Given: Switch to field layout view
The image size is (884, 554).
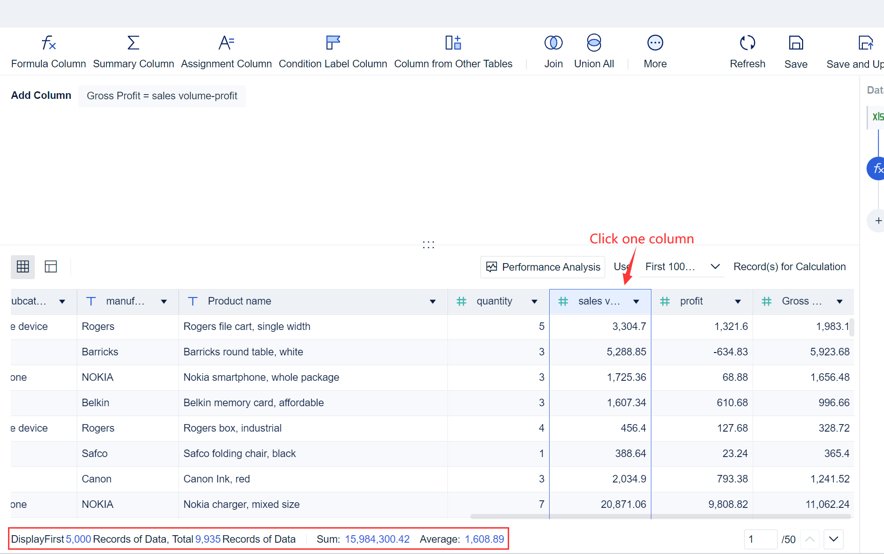Looking at the screenshot, I should point(51,267).
